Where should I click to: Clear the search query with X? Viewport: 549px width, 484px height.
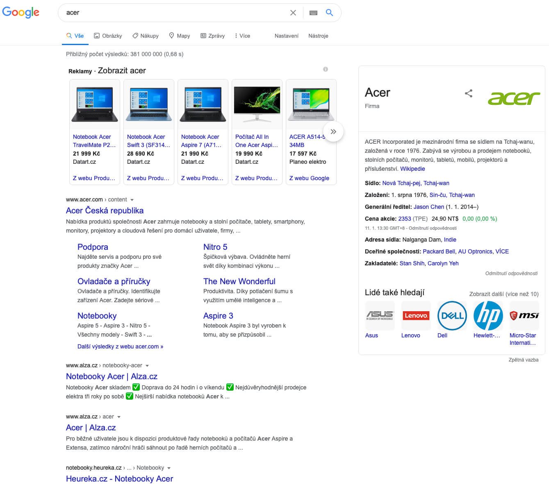293,13
